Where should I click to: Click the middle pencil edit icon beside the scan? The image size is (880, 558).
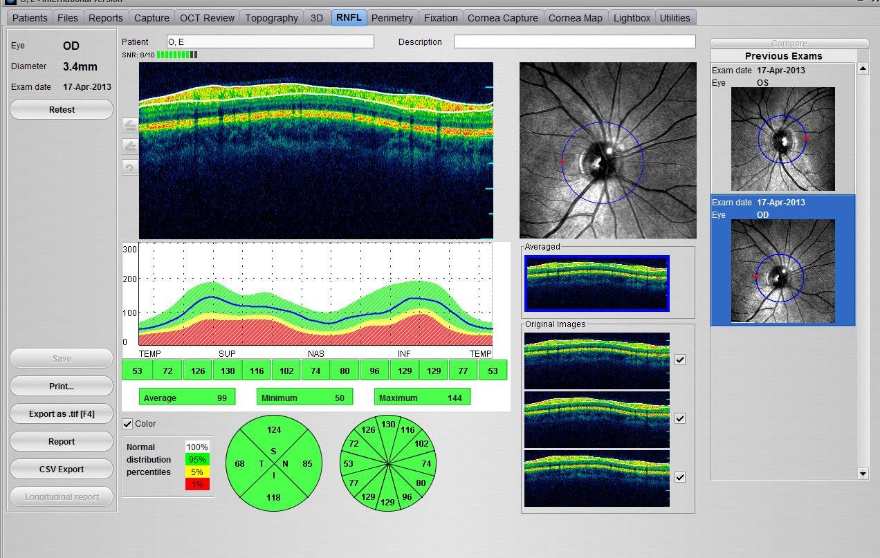pos(130,147)
